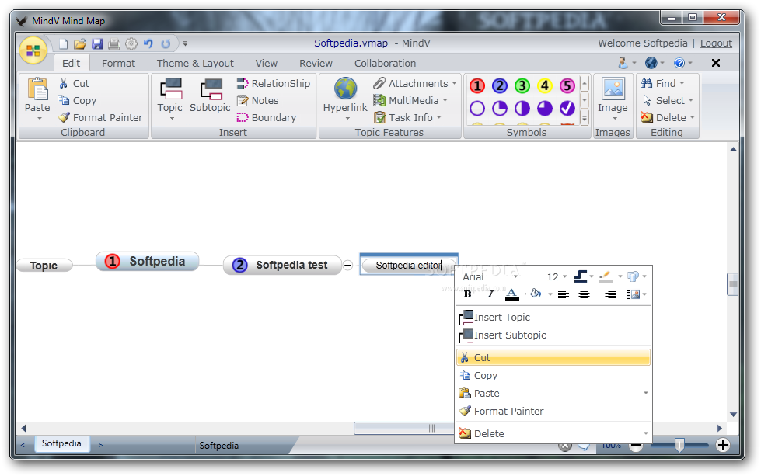Open the font size 12 dropdown
Screen dimensions: 761x476
coord(564,276)
